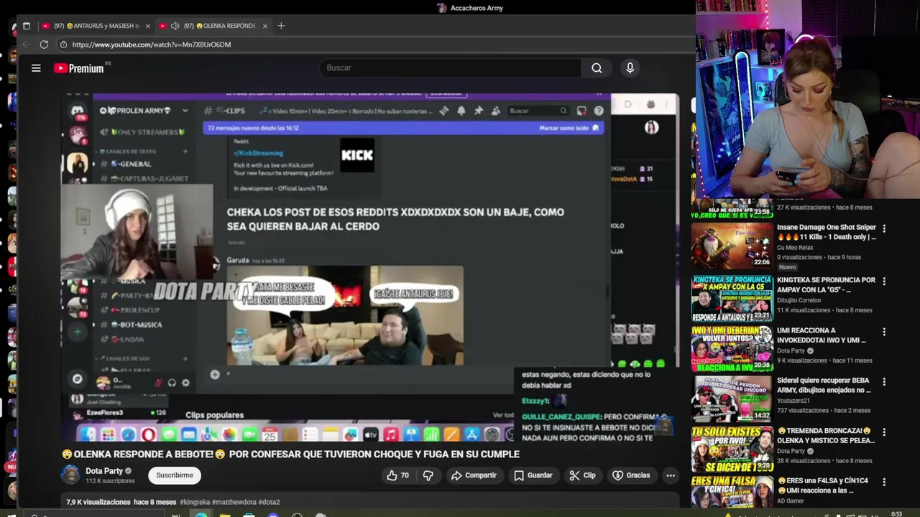Screen dimensions: 920x517
Task: Click the #matthewdota hashtag
Action: pyautogui.click(x=235, y=502)
